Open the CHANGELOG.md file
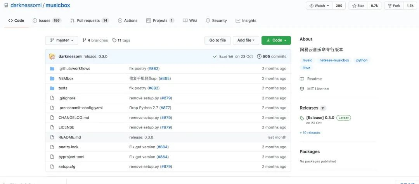419x184 pixels. click(74, 117)
